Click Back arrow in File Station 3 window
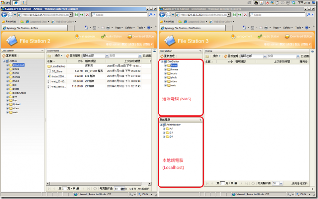This screenshot has height=199, width=318. (x=162, y=15)
